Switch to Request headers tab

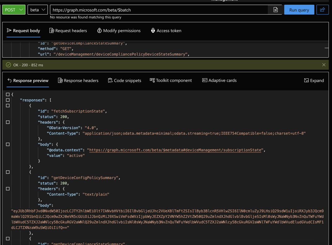point(68,31)
